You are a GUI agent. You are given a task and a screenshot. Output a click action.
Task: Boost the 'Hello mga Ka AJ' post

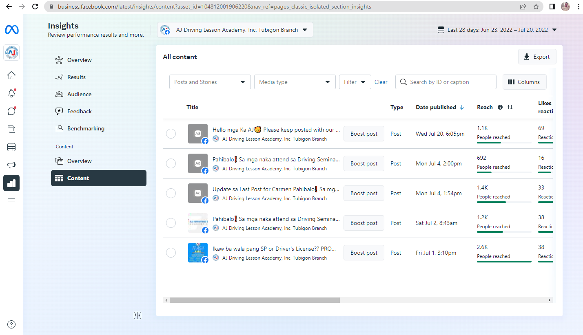[x=364, y=134]
